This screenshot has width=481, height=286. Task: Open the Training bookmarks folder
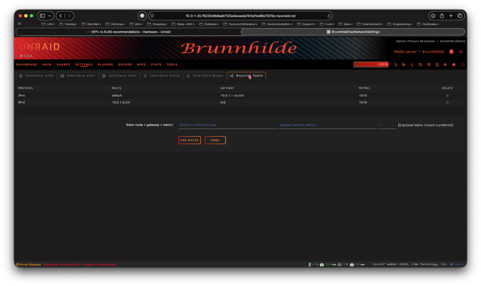pyautogui.click(x=68, y=24)
